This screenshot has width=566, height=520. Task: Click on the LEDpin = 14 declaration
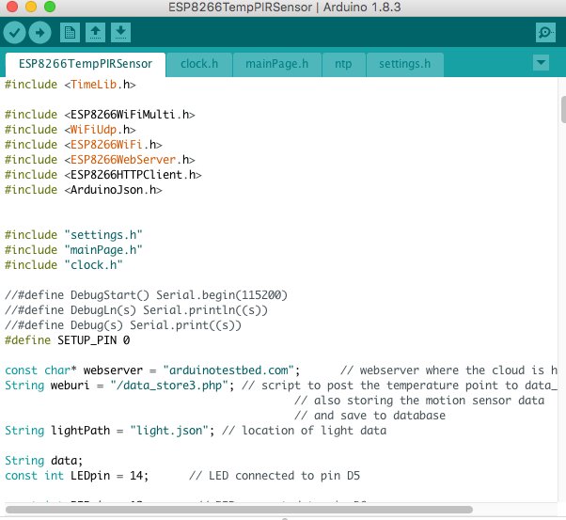point(77,476)
